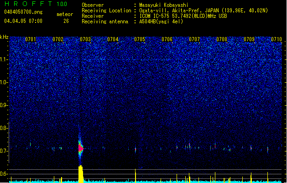Viewport: 287px width, 183px height.
Task: Click the meteor count value 26
Action: click(66, 21)
